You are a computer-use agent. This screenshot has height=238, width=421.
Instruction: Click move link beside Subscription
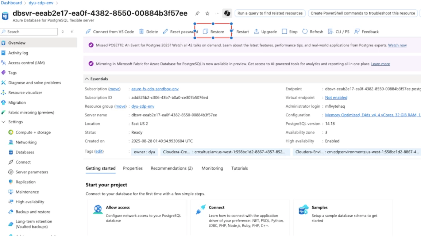click(x=115, y=89)
